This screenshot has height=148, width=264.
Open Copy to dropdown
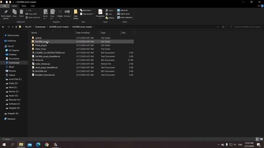click(52, 14)
